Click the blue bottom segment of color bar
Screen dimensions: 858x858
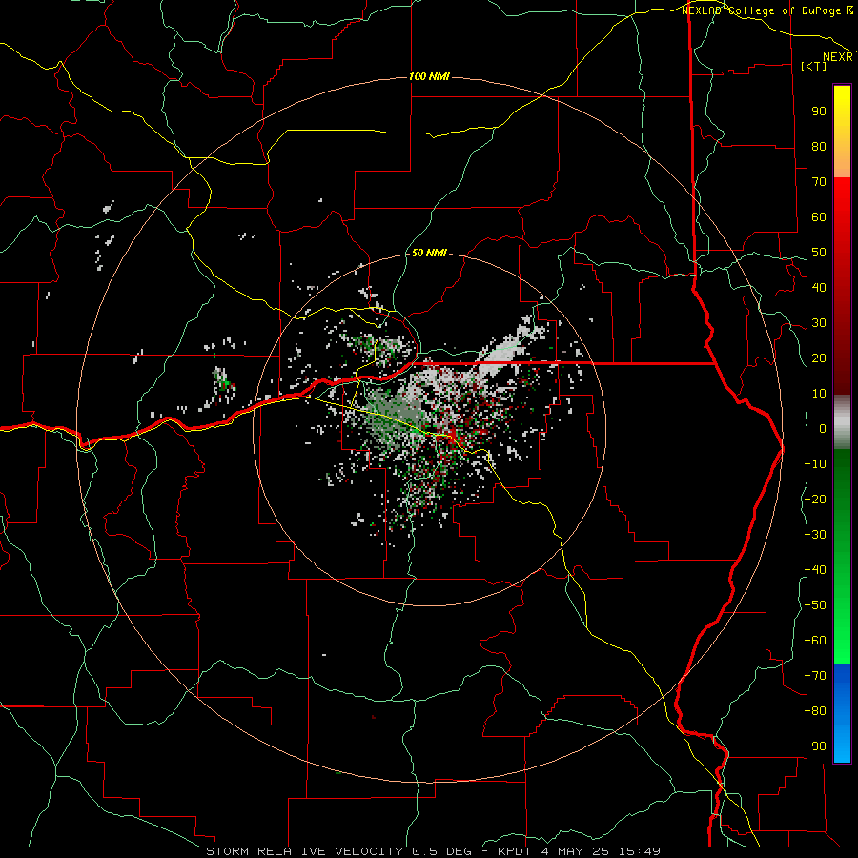click(x=842, y=713)
